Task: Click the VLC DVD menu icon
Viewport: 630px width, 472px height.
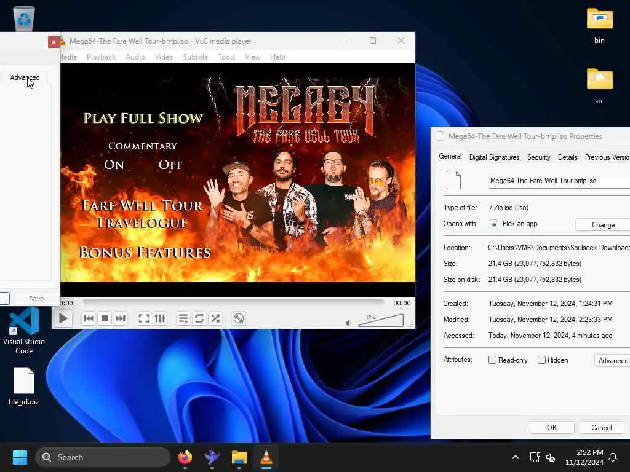Action: [239, 319]
